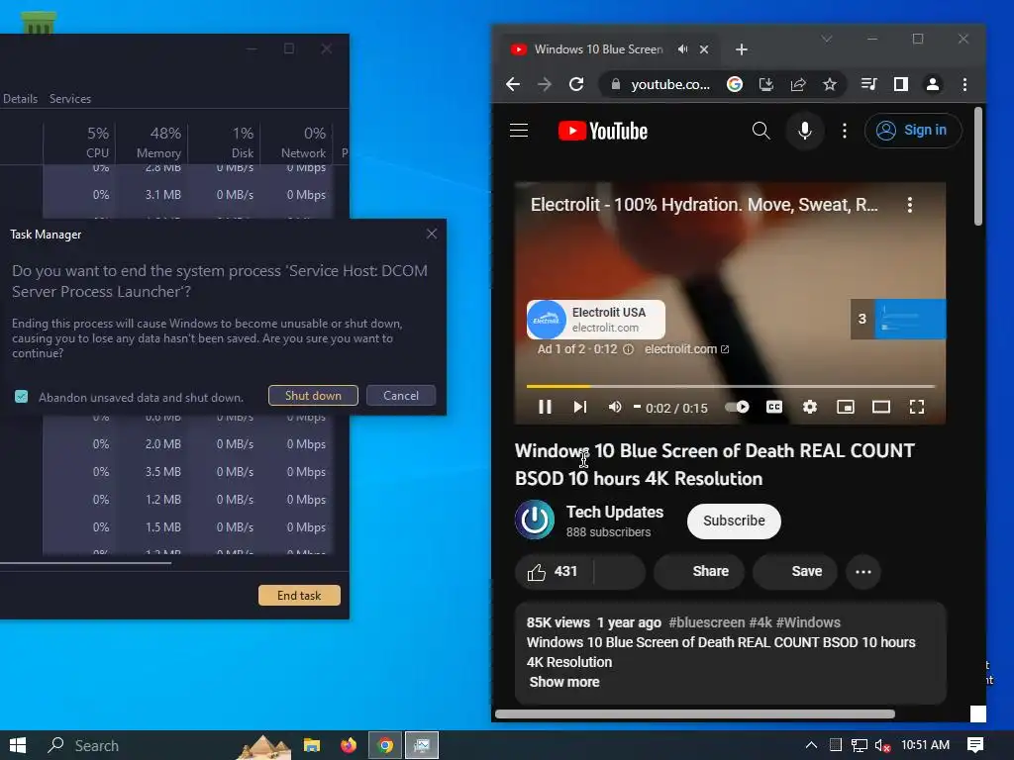1014x760 pixels.
Task: Expand description with Show more
Action: (x=563, y=682)
